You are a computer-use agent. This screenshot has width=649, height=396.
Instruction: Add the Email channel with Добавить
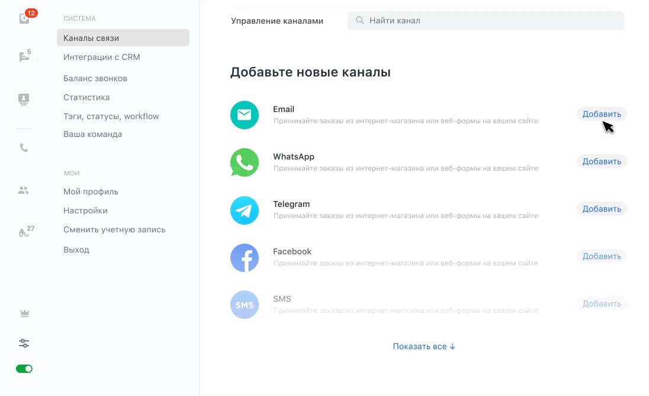tap(602, 114)
